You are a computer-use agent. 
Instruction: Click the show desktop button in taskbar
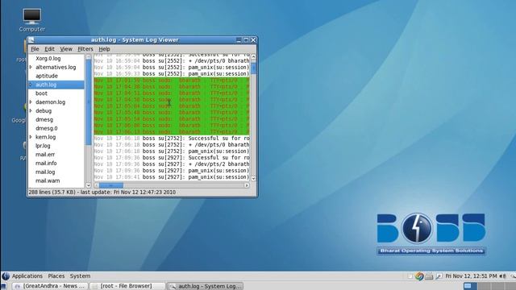[x=3, y=286]
